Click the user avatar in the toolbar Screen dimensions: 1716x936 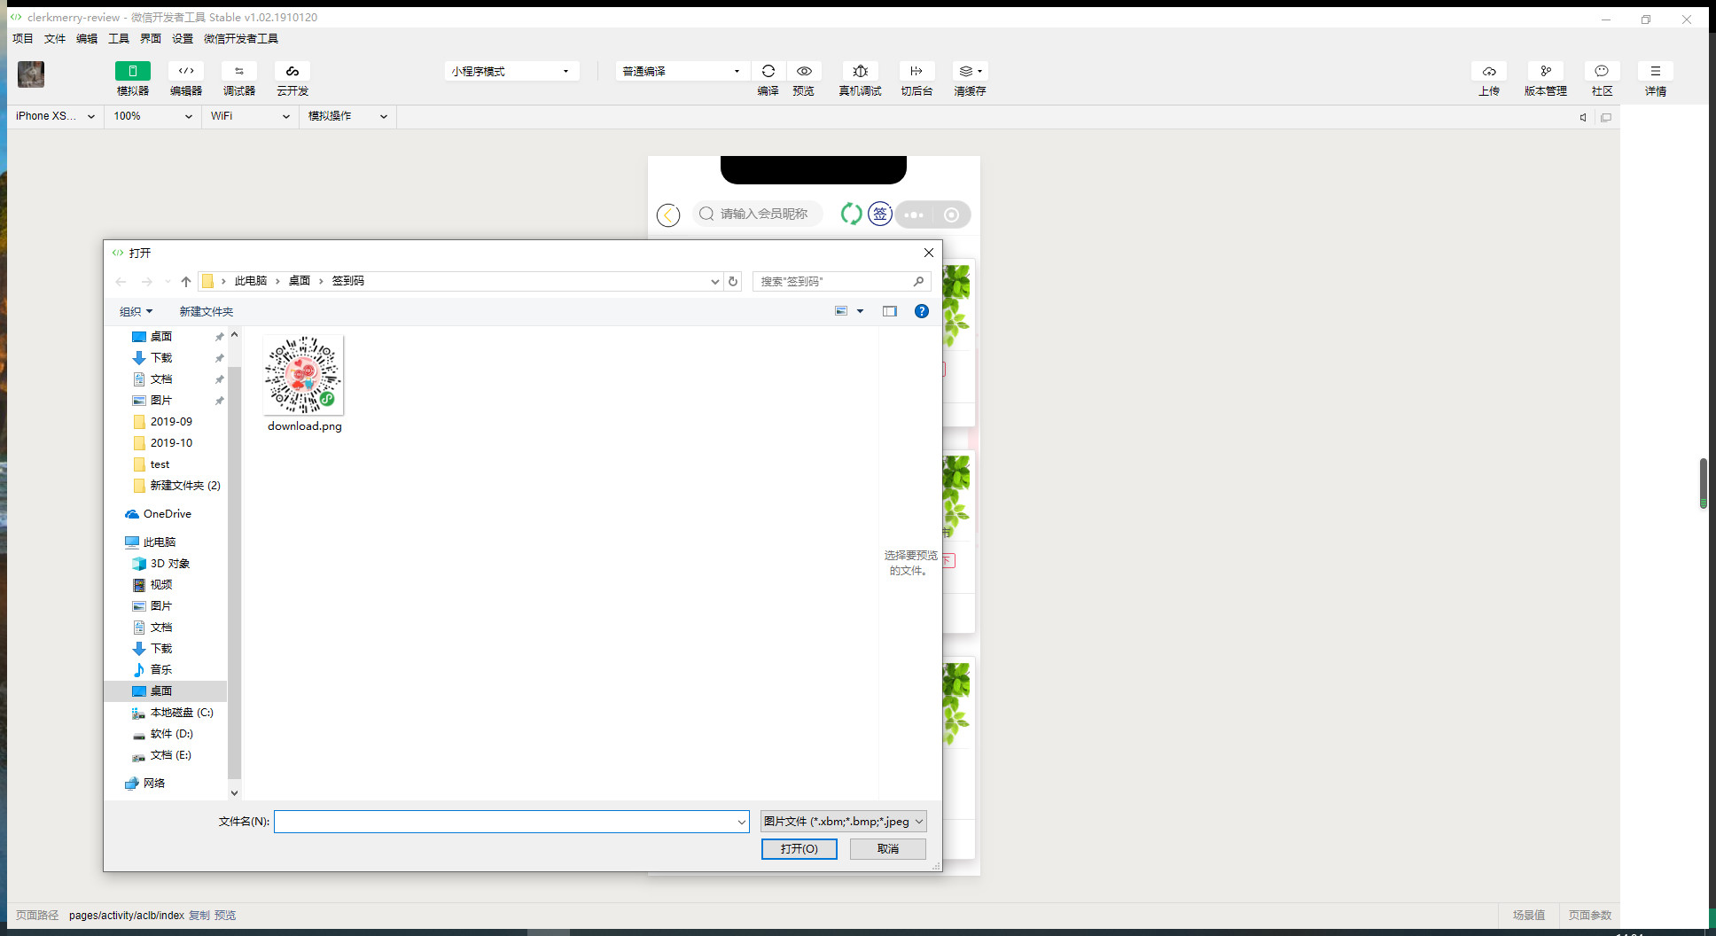31,74
